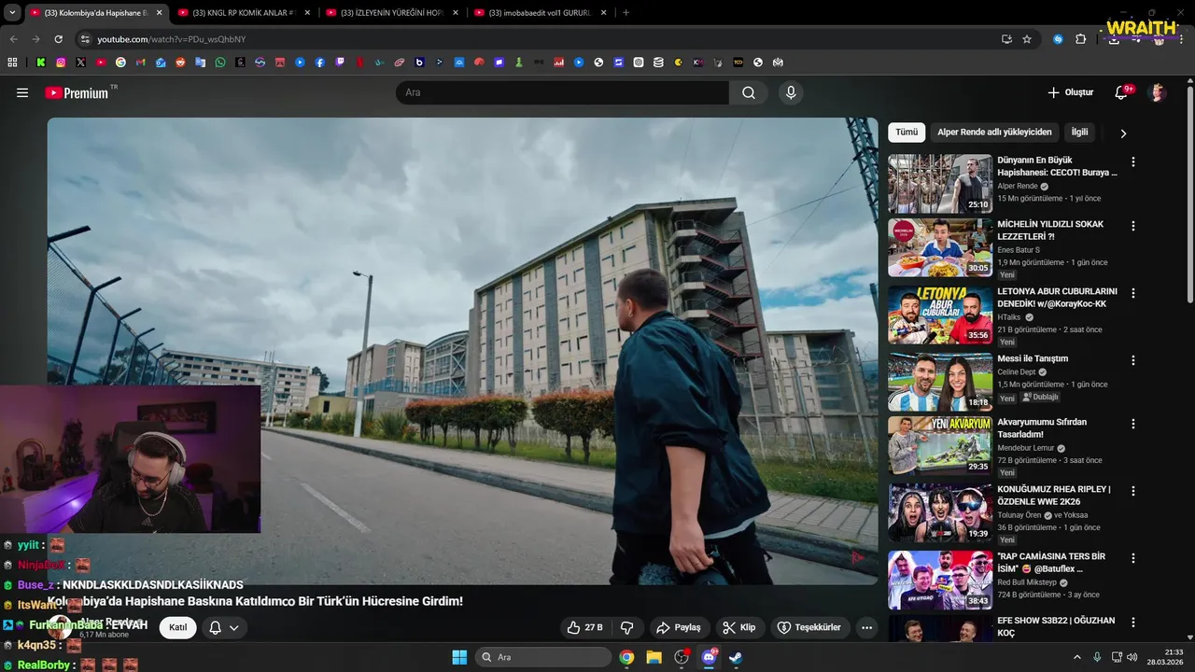Open Discord from the taskbar

click(709, 657)
